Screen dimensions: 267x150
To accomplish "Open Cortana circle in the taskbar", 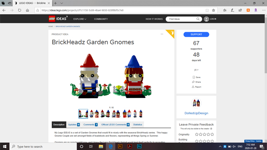I will (82, 146).
